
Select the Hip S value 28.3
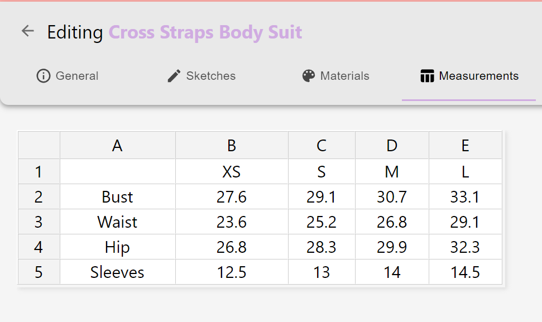322,247
